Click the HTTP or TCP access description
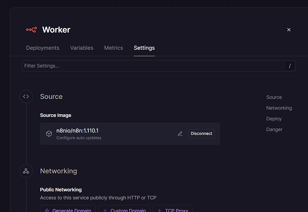The height and width of the screenshot is (212, 308). 98,198
